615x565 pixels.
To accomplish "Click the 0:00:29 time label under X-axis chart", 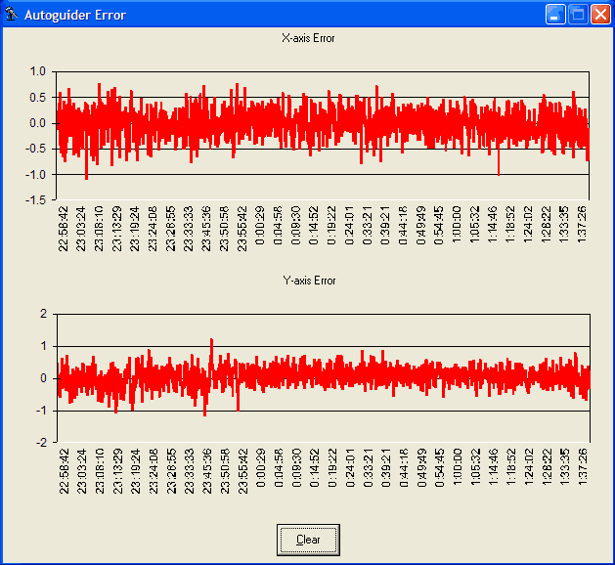I will pyautogui.click(x=261, y=229).
